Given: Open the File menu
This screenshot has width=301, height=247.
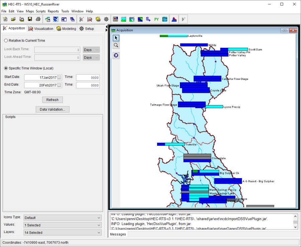Looking at the screenshot, I should tap(4, 11).
